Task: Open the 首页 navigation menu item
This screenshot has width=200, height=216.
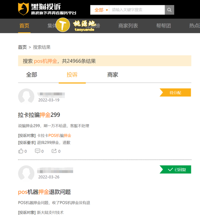Action: (x=24, y=26)
